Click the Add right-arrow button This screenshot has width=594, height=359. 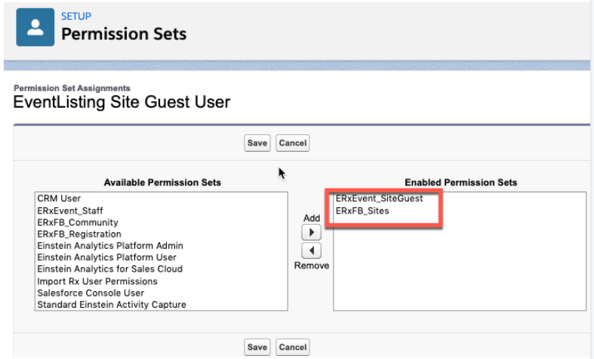[x=311, y=232]
